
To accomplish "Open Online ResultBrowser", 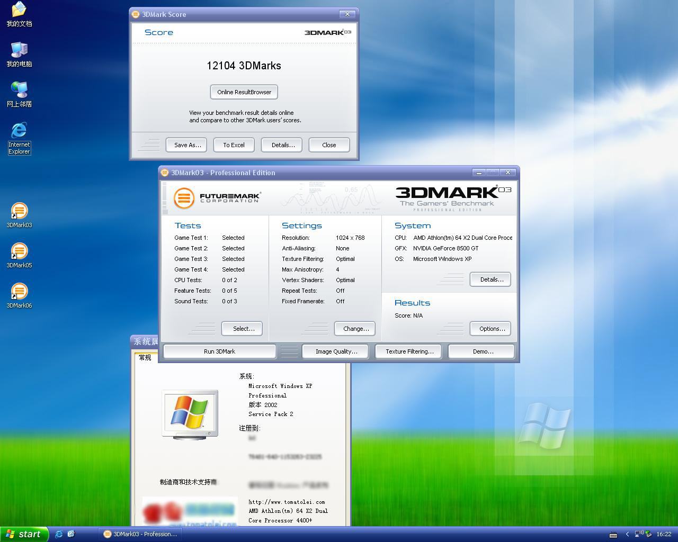I will point(244,92).
